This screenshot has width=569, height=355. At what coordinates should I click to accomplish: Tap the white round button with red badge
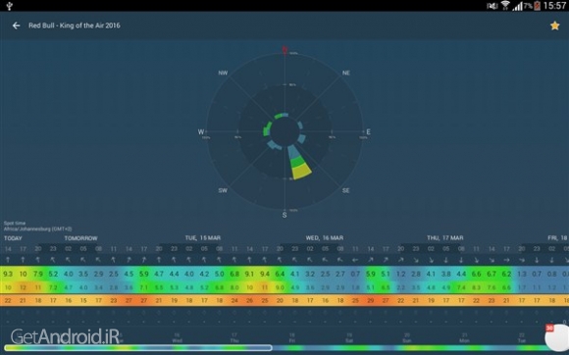[x=557, y=337]
